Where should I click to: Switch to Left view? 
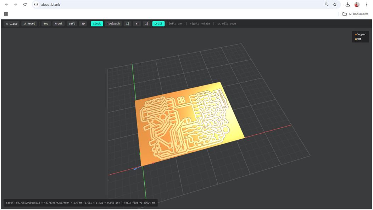(72, 24)
